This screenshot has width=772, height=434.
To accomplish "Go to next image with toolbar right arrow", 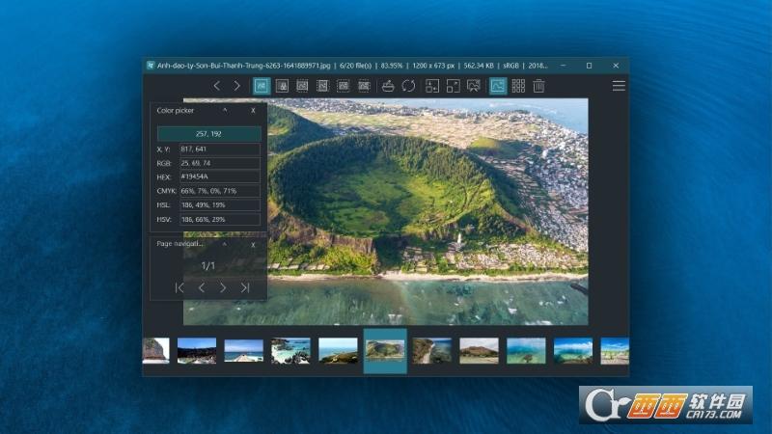I will (236, 86).
